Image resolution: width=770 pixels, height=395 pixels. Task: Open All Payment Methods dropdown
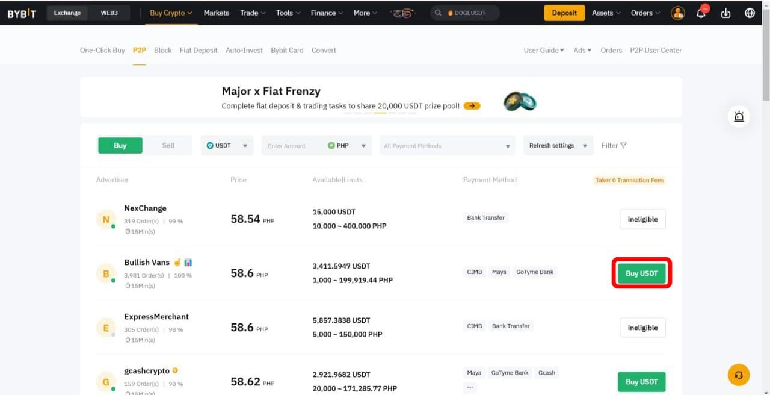coord(447,146)
